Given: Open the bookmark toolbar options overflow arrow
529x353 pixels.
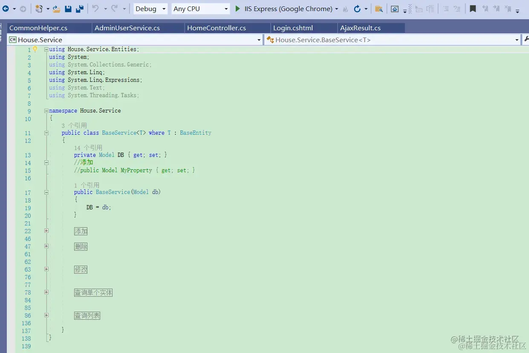Looking at the screenshot, I should [517, 11].
